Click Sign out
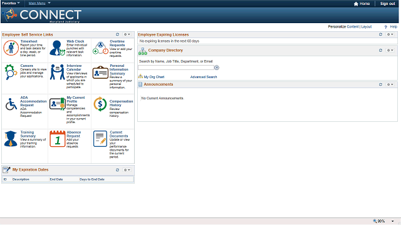This screenshot has width=401, height=225. pyautogui.click(x=387, y=4)
